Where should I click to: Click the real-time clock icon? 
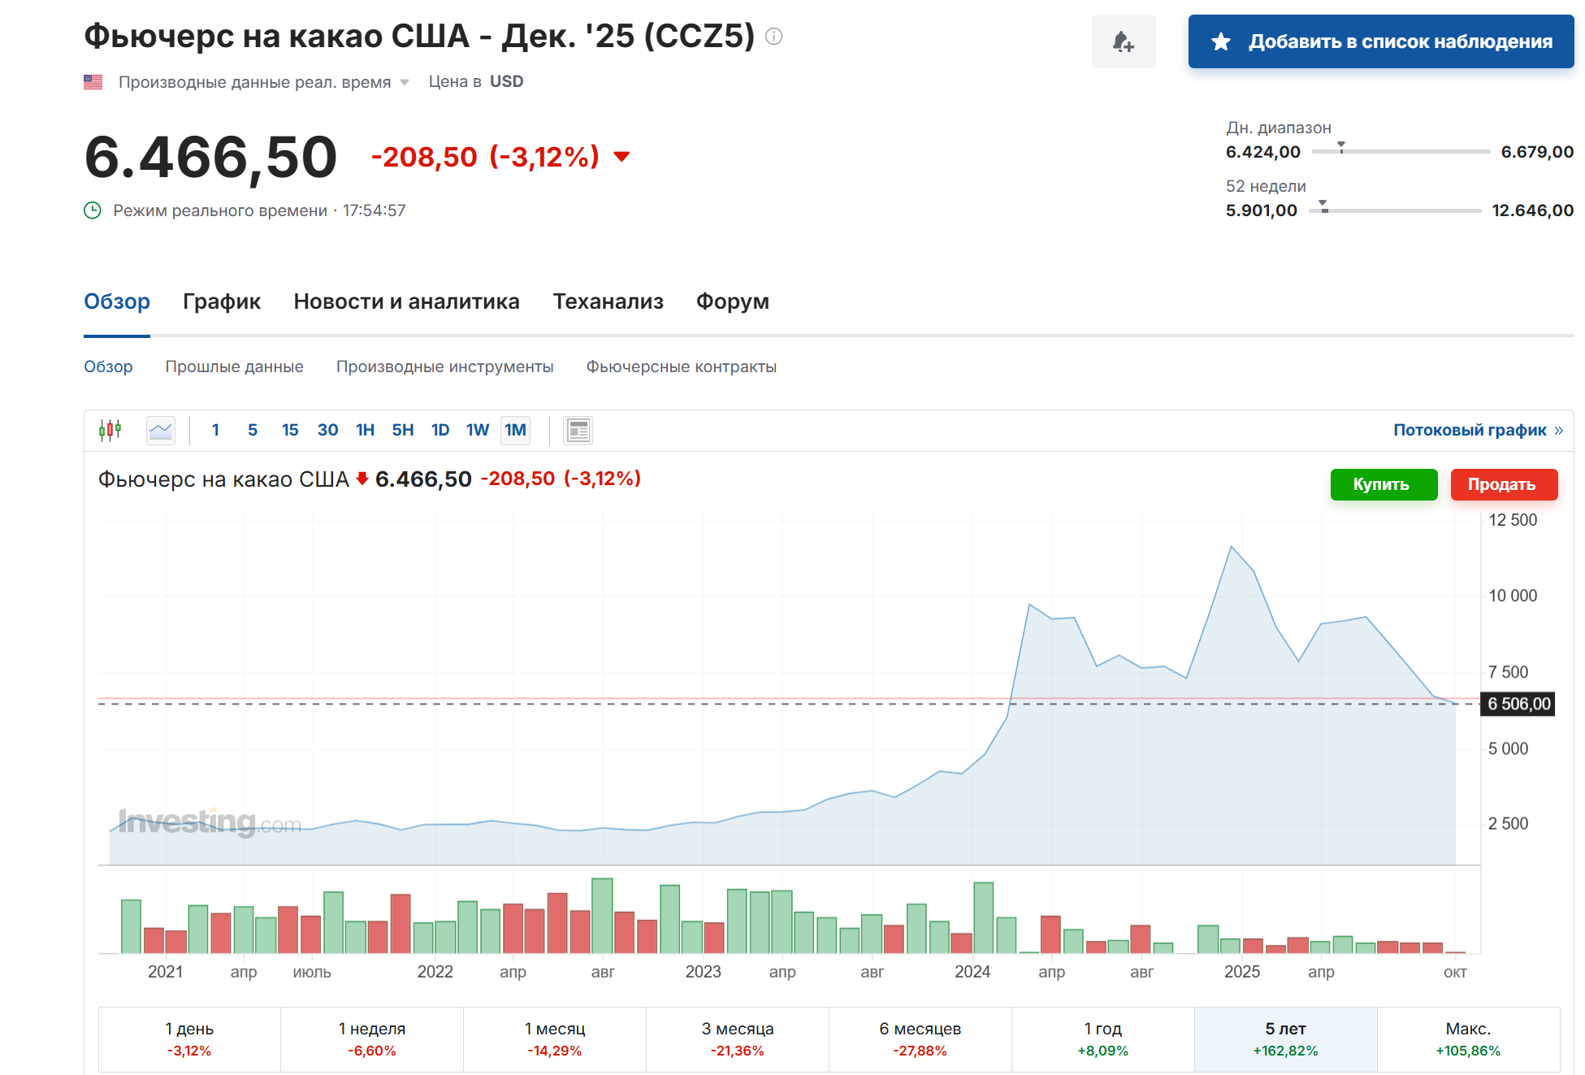[x=93, y=210]
